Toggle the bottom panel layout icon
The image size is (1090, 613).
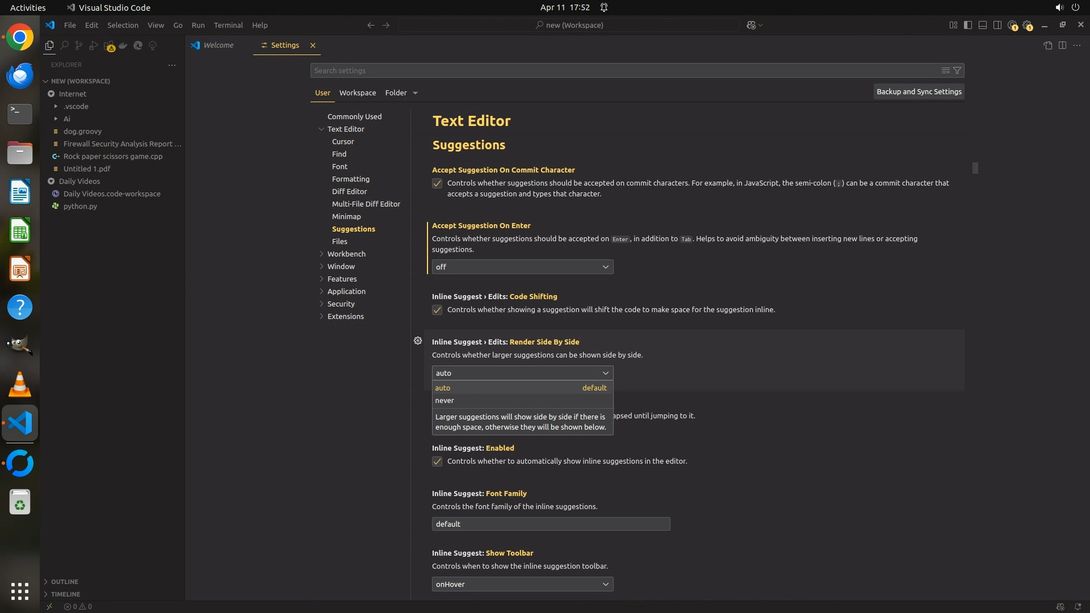[x=982, y=25]
